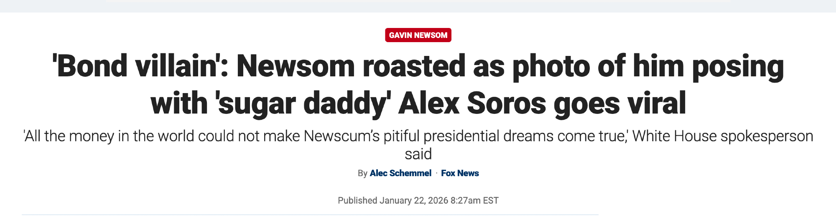This screenshot has width=836, height=217.
Task: Click 'Newsom roasted' in the headline
Action: [x=350, y=66]
